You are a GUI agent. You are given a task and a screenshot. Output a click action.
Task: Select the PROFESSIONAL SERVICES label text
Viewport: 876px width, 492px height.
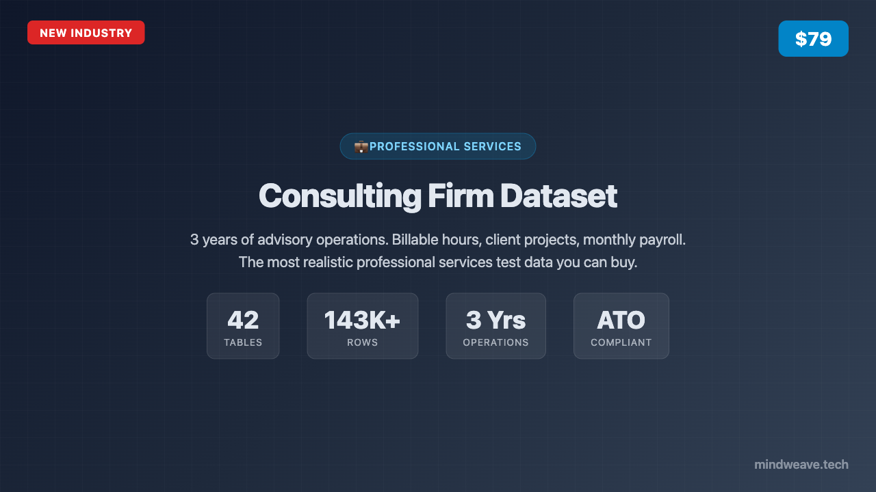(x=446, y=146)
